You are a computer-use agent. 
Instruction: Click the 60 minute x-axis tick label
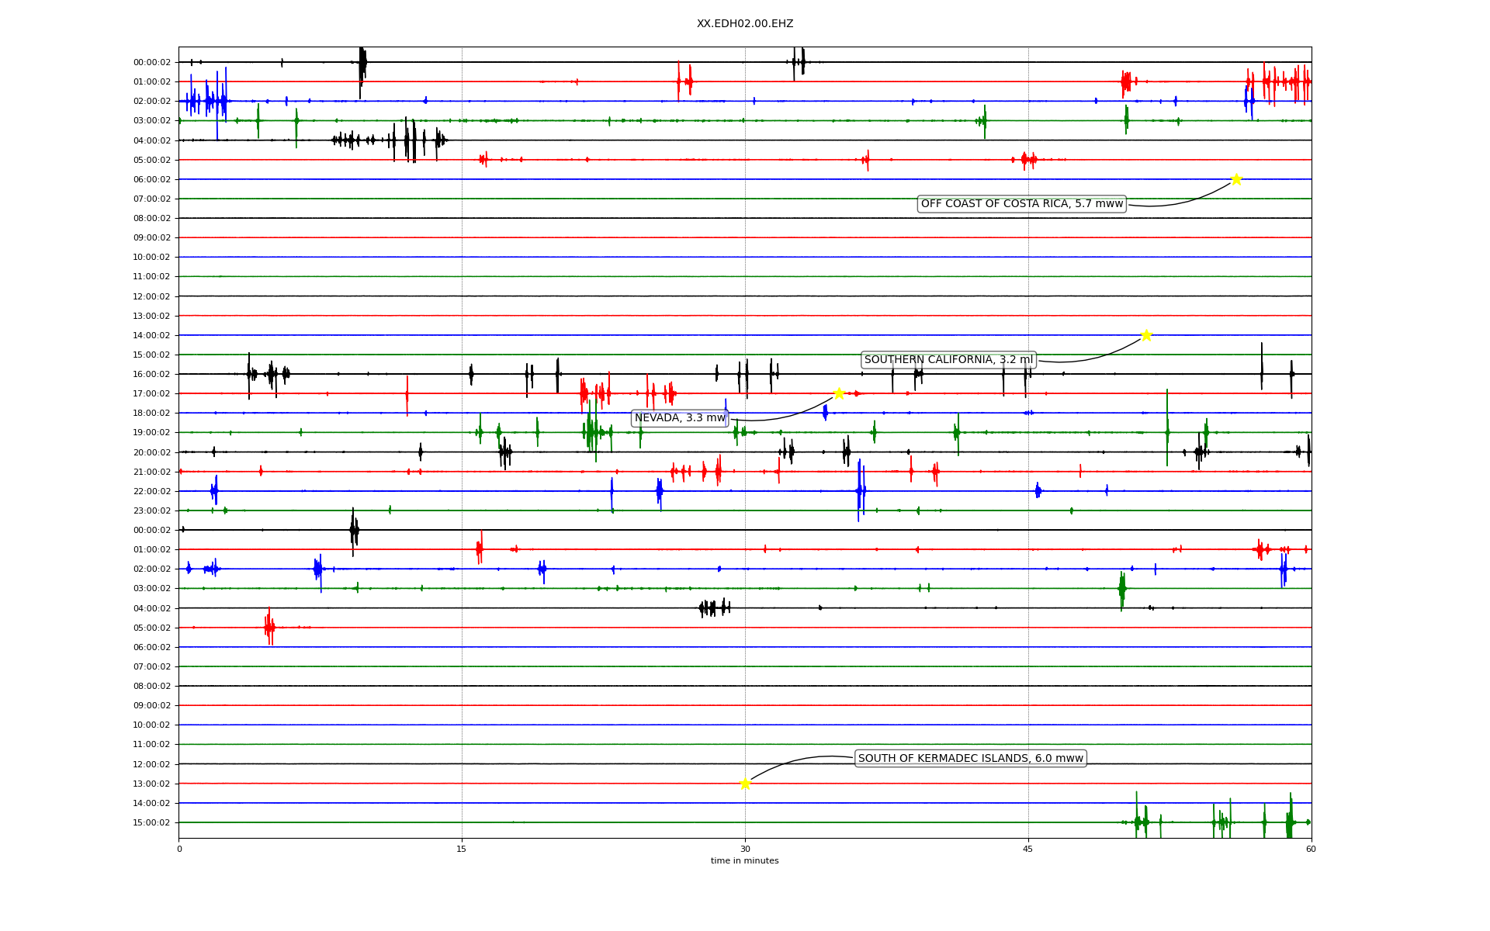pyautogui.click(x=1311, y=849)
